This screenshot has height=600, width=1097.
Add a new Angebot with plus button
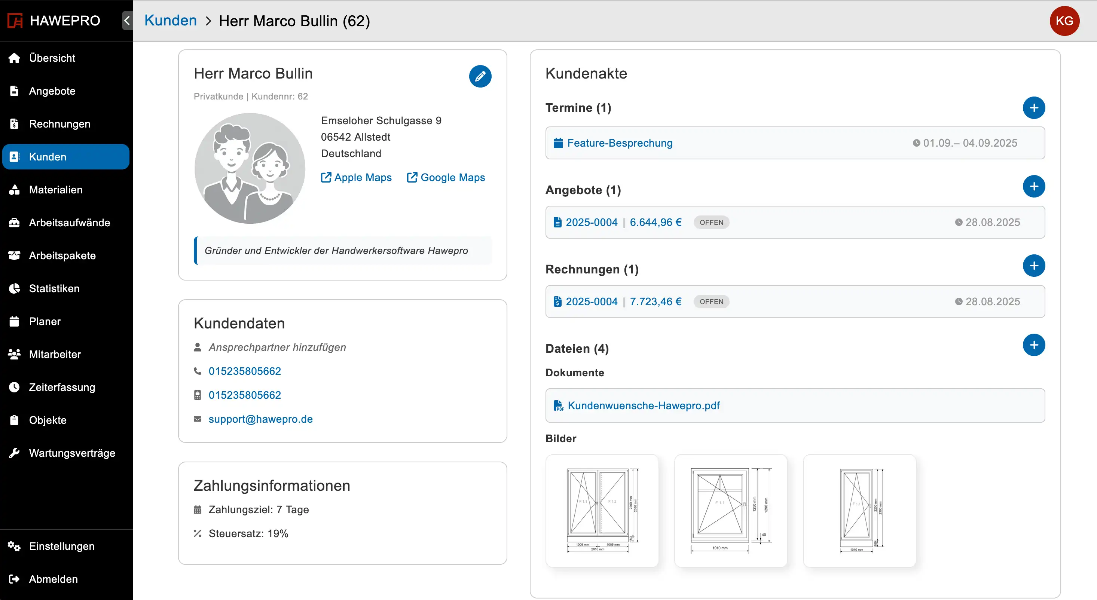click(x=1033, y=187)
